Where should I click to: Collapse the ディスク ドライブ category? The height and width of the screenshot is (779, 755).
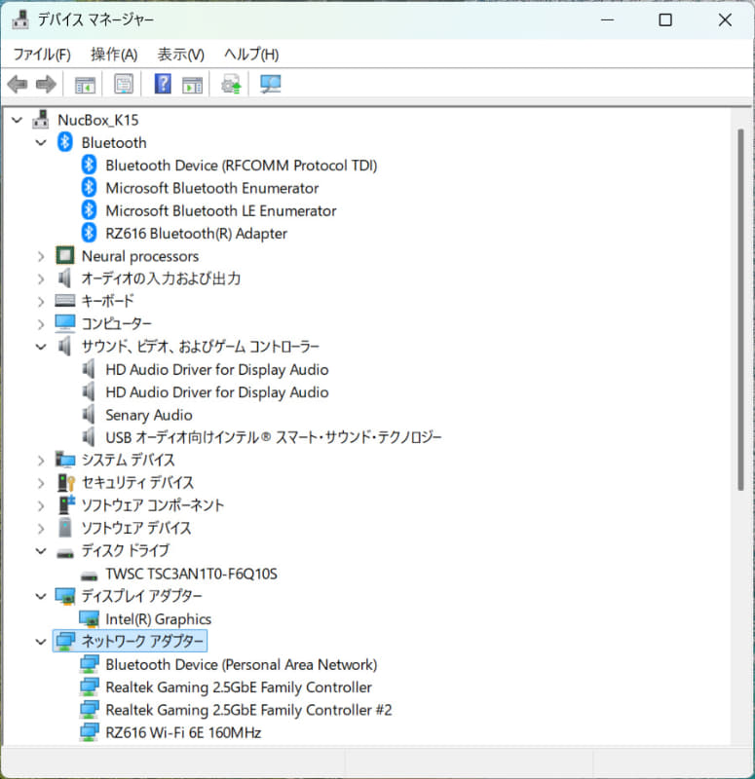[x=41, y=551]
